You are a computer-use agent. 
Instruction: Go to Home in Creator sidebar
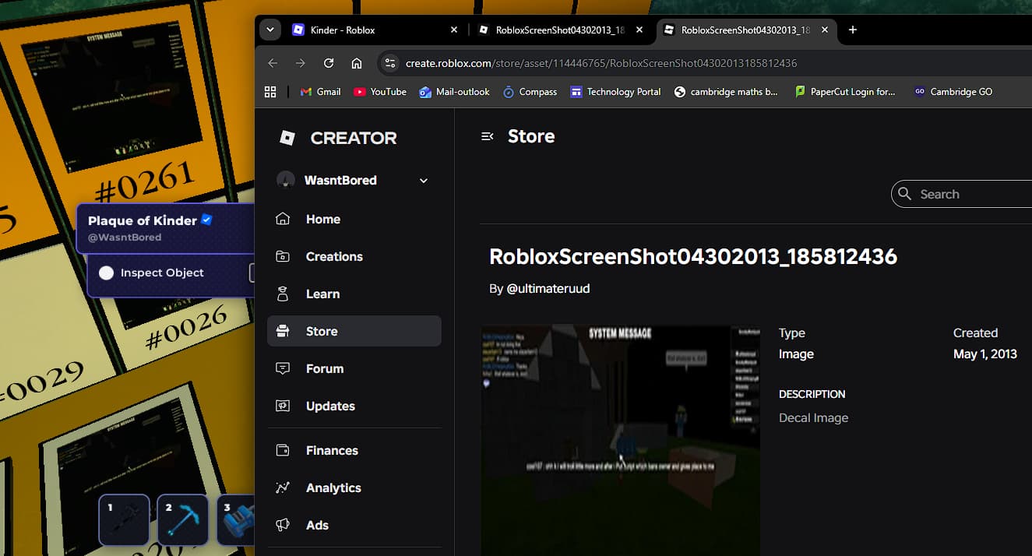[x=354, y=220]
